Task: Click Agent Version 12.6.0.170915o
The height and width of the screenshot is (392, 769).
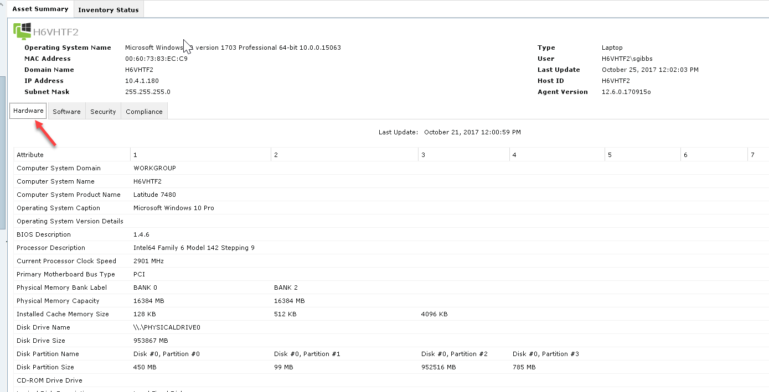Action: pyautogui.click(x=626, y=92)
